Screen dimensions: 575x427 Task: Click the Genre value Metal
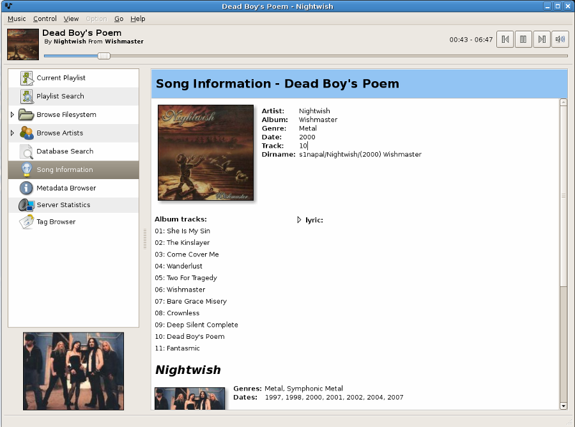[x=308, y=128]
